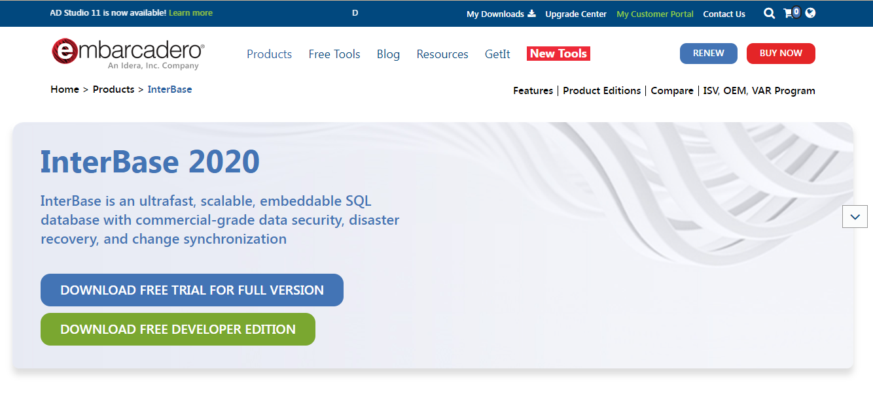Click the InterBase description paragraph
This screenshot has height=405, width=873.
220,220
